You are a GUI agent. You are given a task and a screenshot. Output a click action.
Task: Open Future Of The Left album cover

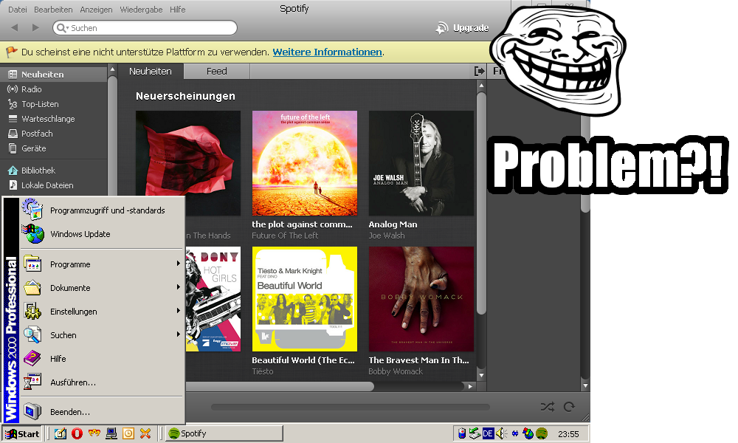(x=305, y=163)
